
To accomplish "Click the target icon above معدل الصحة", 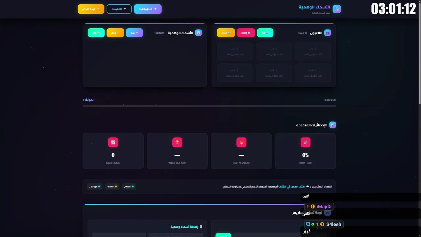I will (306, 142).
